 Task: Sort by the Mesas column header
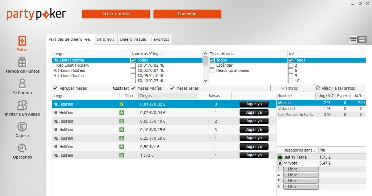coord(214,96)
